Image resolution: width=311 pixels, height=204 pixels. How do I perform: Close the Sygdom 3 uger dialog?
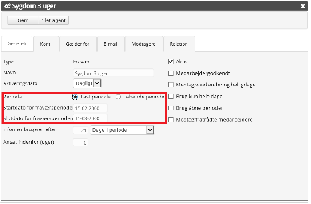303,6
